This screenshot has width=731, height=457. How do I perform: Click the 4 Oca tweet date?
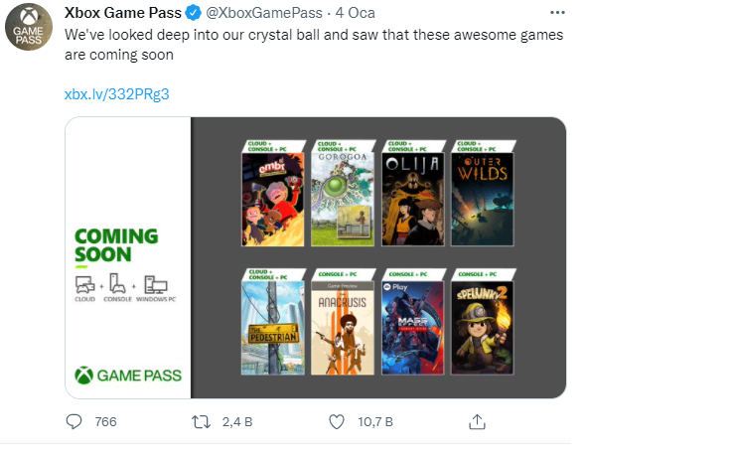[355, 13]
